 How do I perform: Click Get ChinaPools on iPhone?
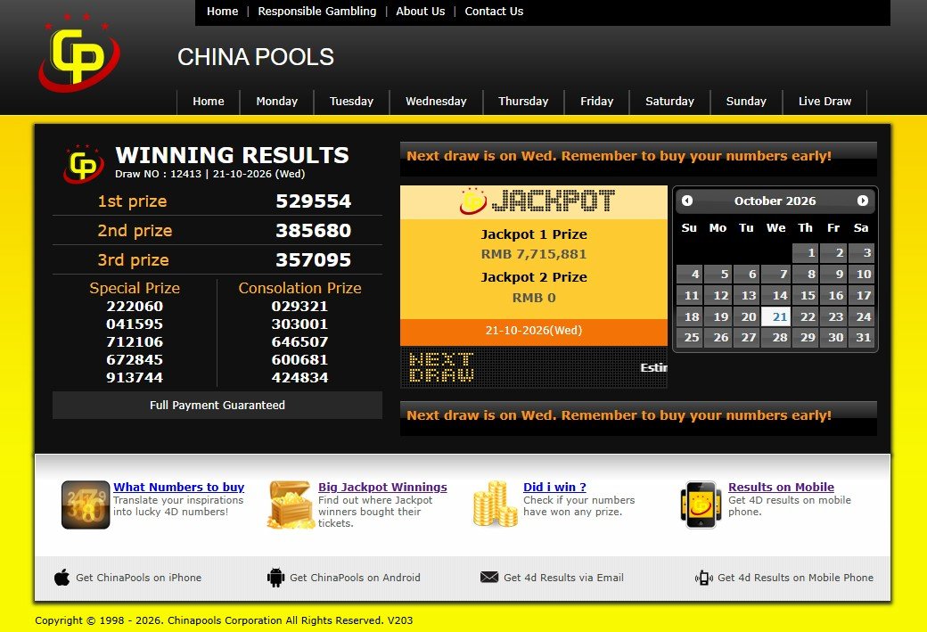coord(138,578)
